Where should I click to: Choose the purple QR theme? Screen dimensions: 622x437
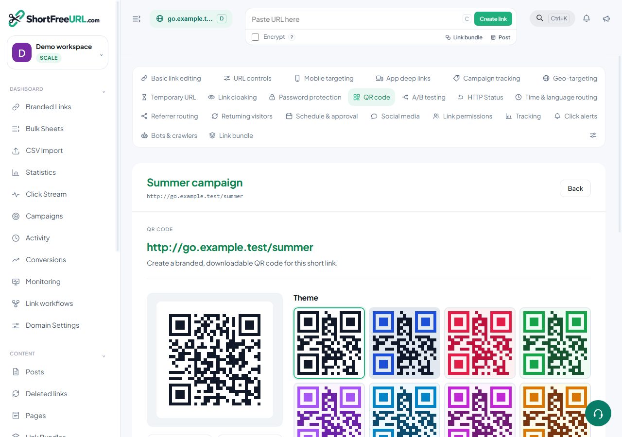(x=329, y=410)
